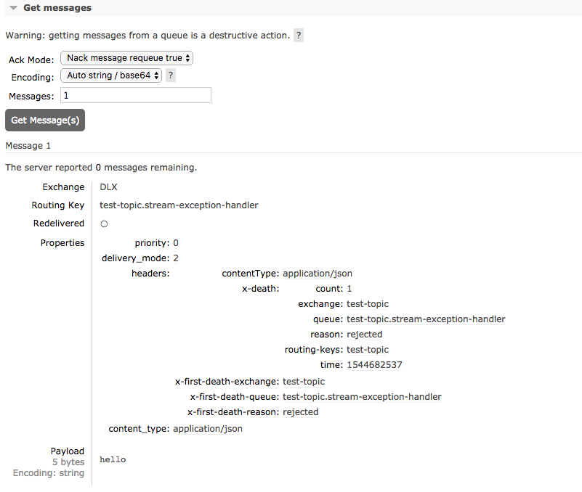Image resolution: width=582 pixels, height=492 pixels.
Task: Open the Encoding help tooltip icon
Action: coord(171,75)
